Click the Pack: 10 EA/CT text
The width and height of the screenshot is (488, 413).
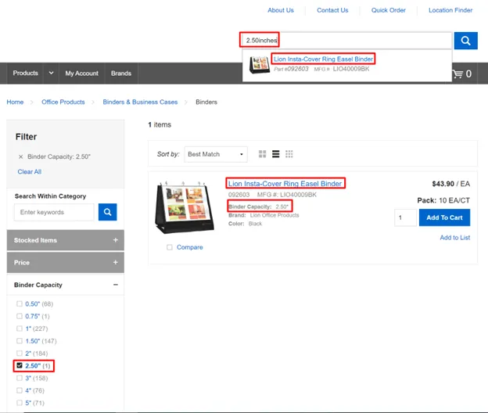click(443, 200)
